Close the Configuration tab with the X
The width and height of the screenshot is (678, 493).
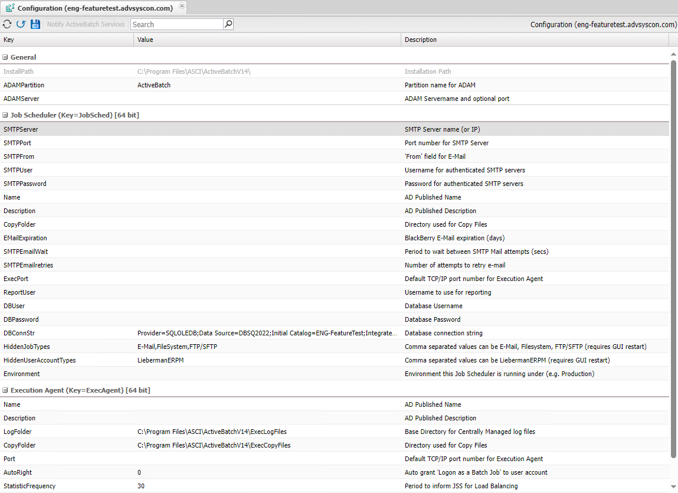click(182, 6)
